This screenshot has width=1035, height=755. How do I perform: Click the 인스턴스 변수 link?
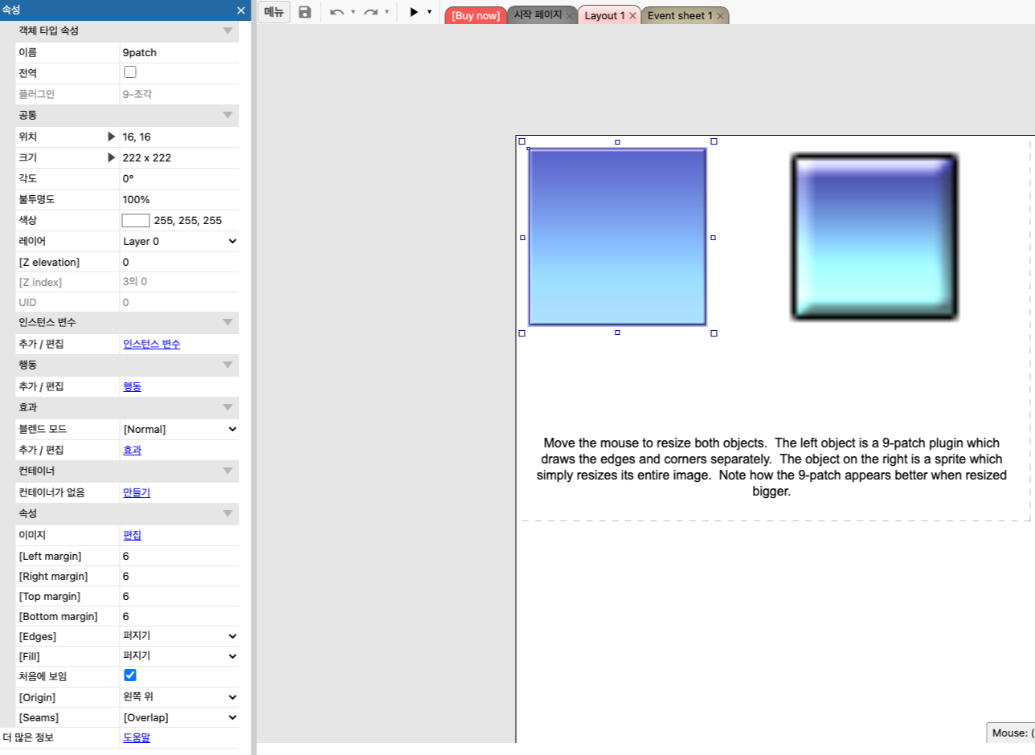tap(151, 344)
